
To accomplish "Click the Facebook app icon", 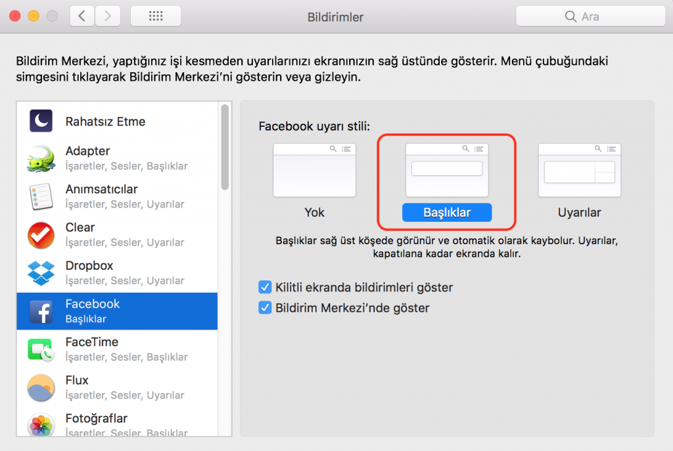I will (x=41, y=311).
